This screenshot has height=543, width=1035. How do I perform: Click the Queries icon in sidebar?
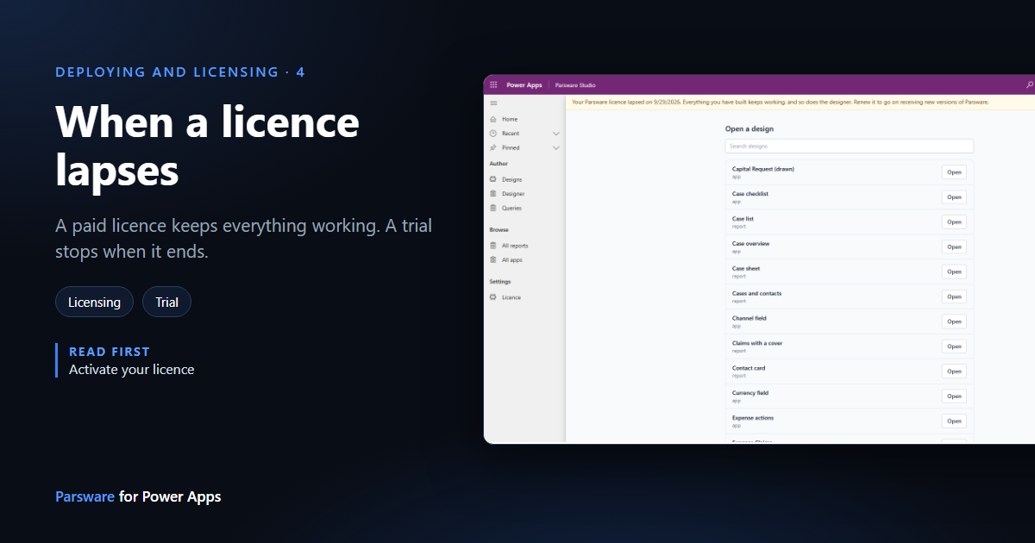tap(492, 208)
